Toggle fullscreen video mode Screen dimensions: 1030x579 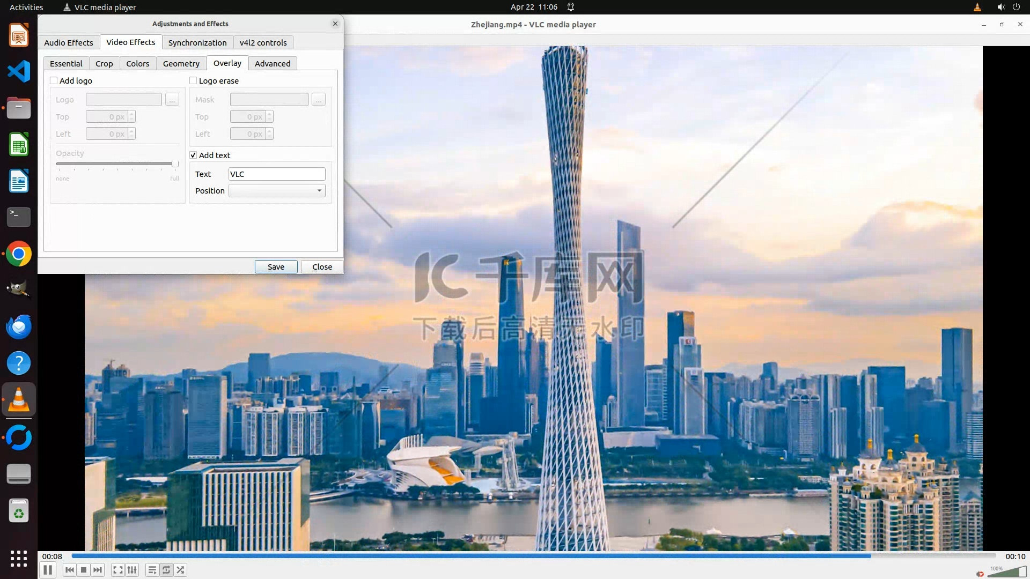coord(118,570)
